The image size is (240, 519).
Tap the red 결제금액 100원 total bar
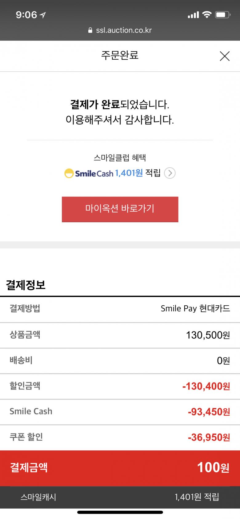[120, 468]
